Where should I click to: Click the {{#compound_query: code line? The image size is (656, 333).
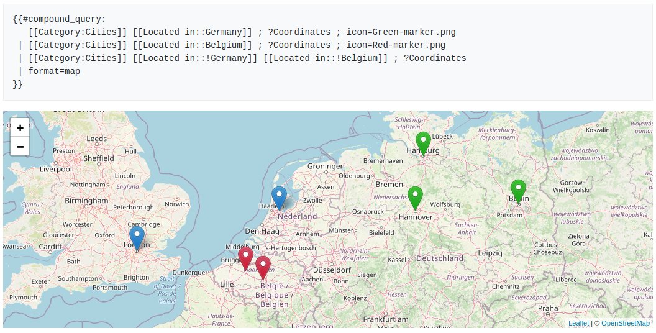(60, 19)
